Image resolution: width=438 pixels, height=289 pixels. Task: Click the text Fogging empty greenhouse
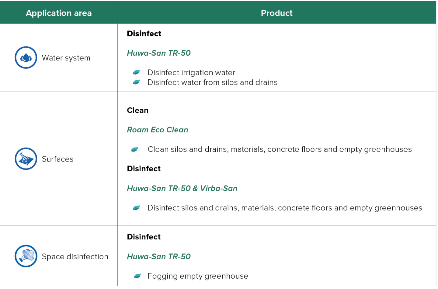pyautogui.click(x=198, y=276)
